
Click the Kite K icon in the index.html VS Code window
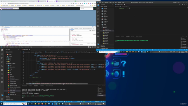tap(2, 70)
